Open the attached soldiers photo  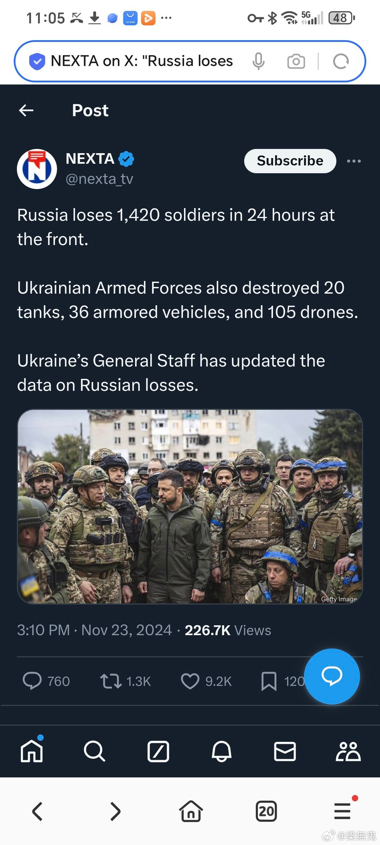point(190,506)
